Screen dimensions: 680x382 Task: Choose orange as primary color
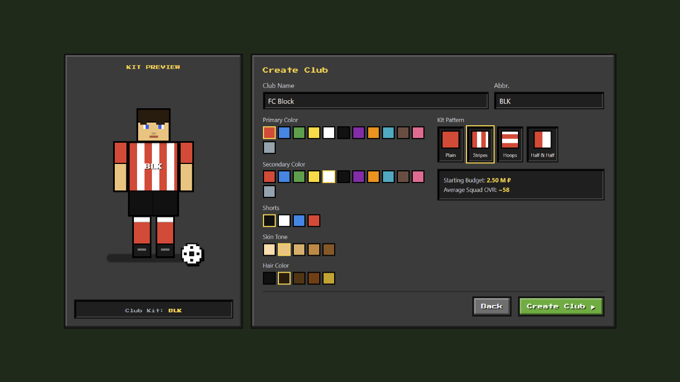[373, 133]
